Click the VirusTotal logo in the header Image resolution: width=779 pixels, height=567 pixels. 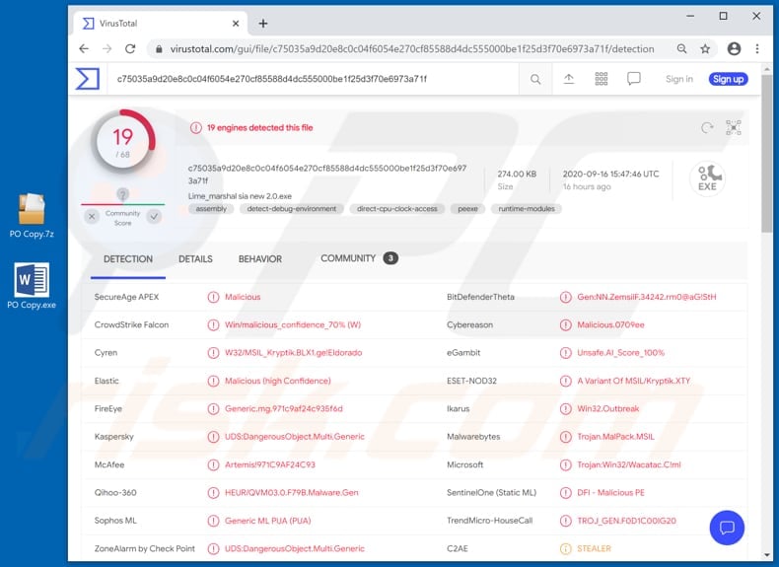point(88,79)
